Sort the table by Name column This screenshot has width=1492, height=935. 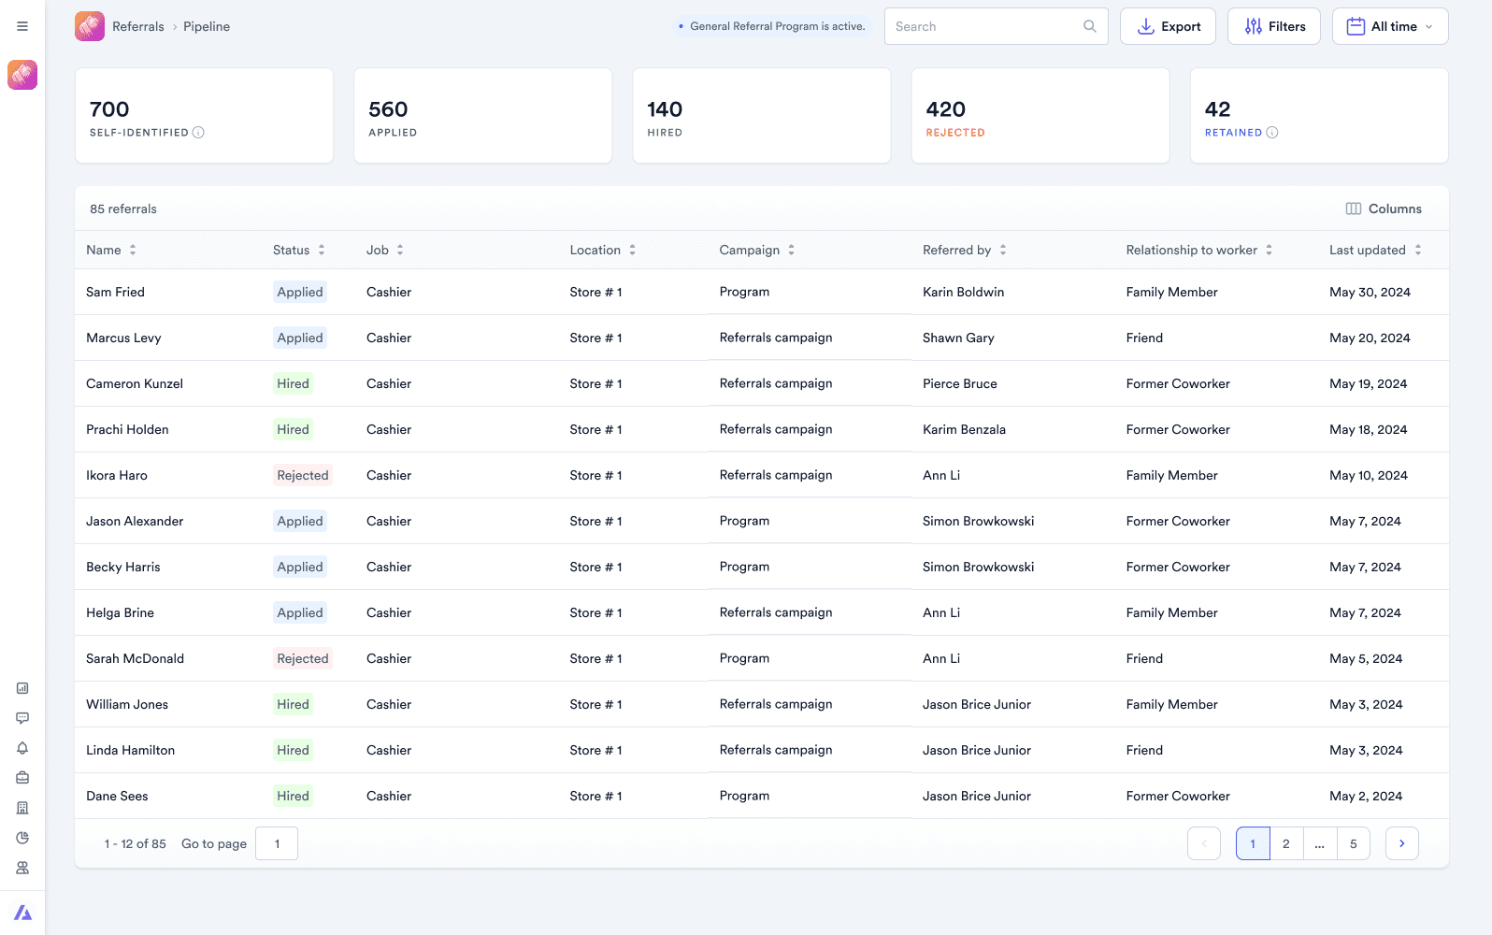133,250
